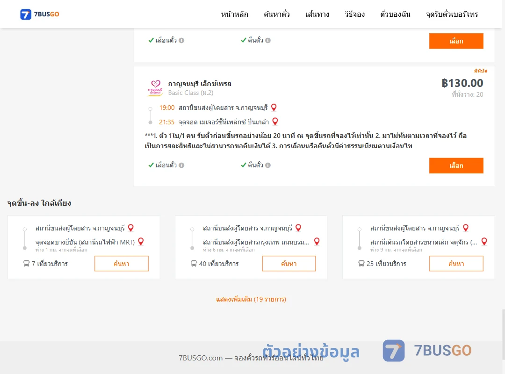Click the มินิบัส vehicle type label
The width and height of the screenshot is (505, 374).
click(481, 71)
